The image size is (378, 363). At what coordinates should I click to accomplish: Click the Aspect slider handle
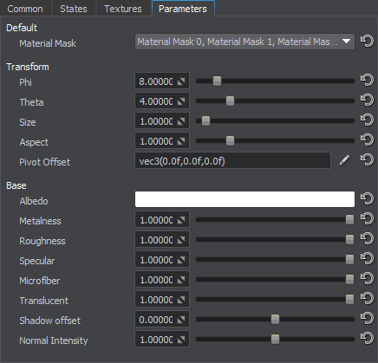point(230,141)
